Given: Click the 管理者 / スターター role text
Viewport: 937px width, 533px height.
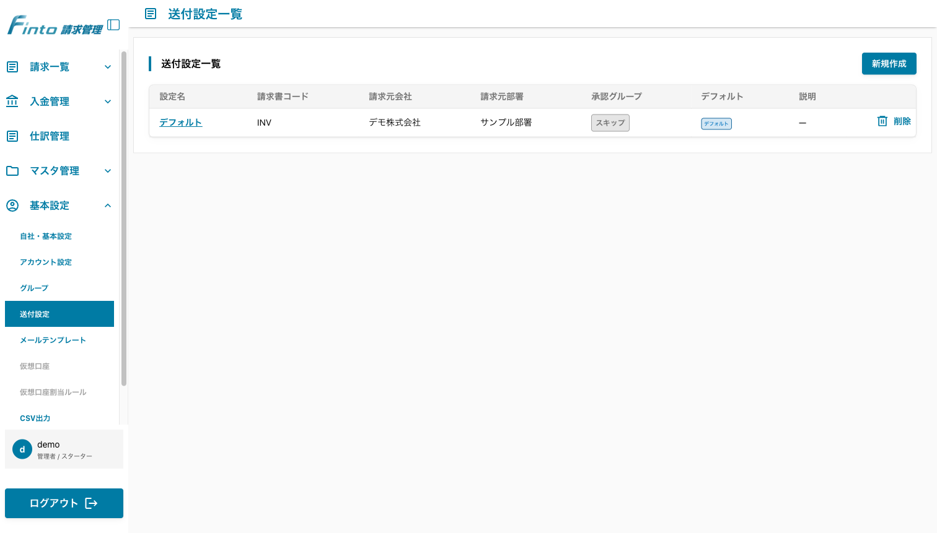Looking at the screenshot, I should (64, 456).
